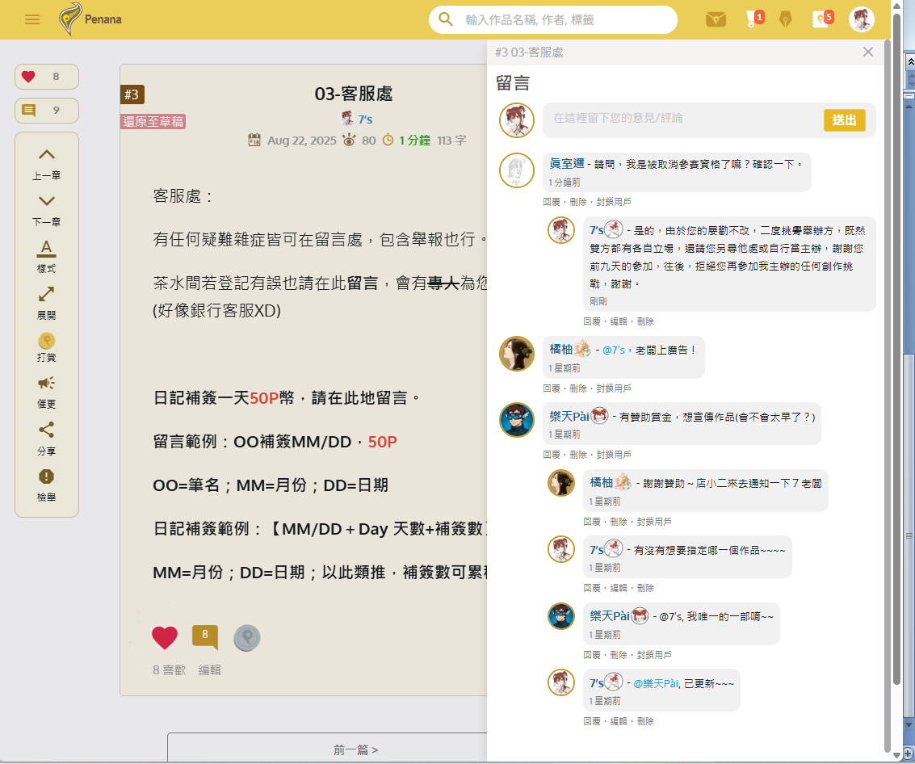Click the pen nib icon in header

(x=786, y=20)
